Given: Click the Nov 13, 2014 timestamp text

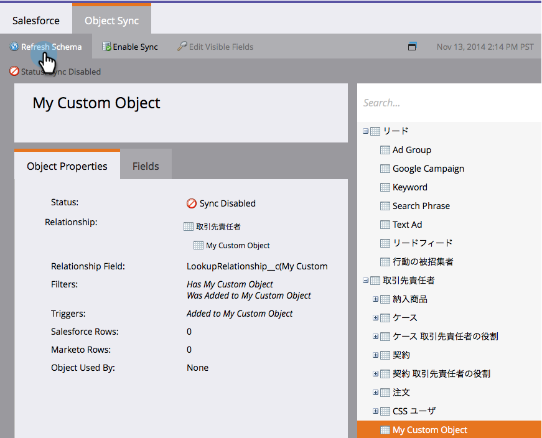Looking at the screenshot, I should [x=485, y=47].
